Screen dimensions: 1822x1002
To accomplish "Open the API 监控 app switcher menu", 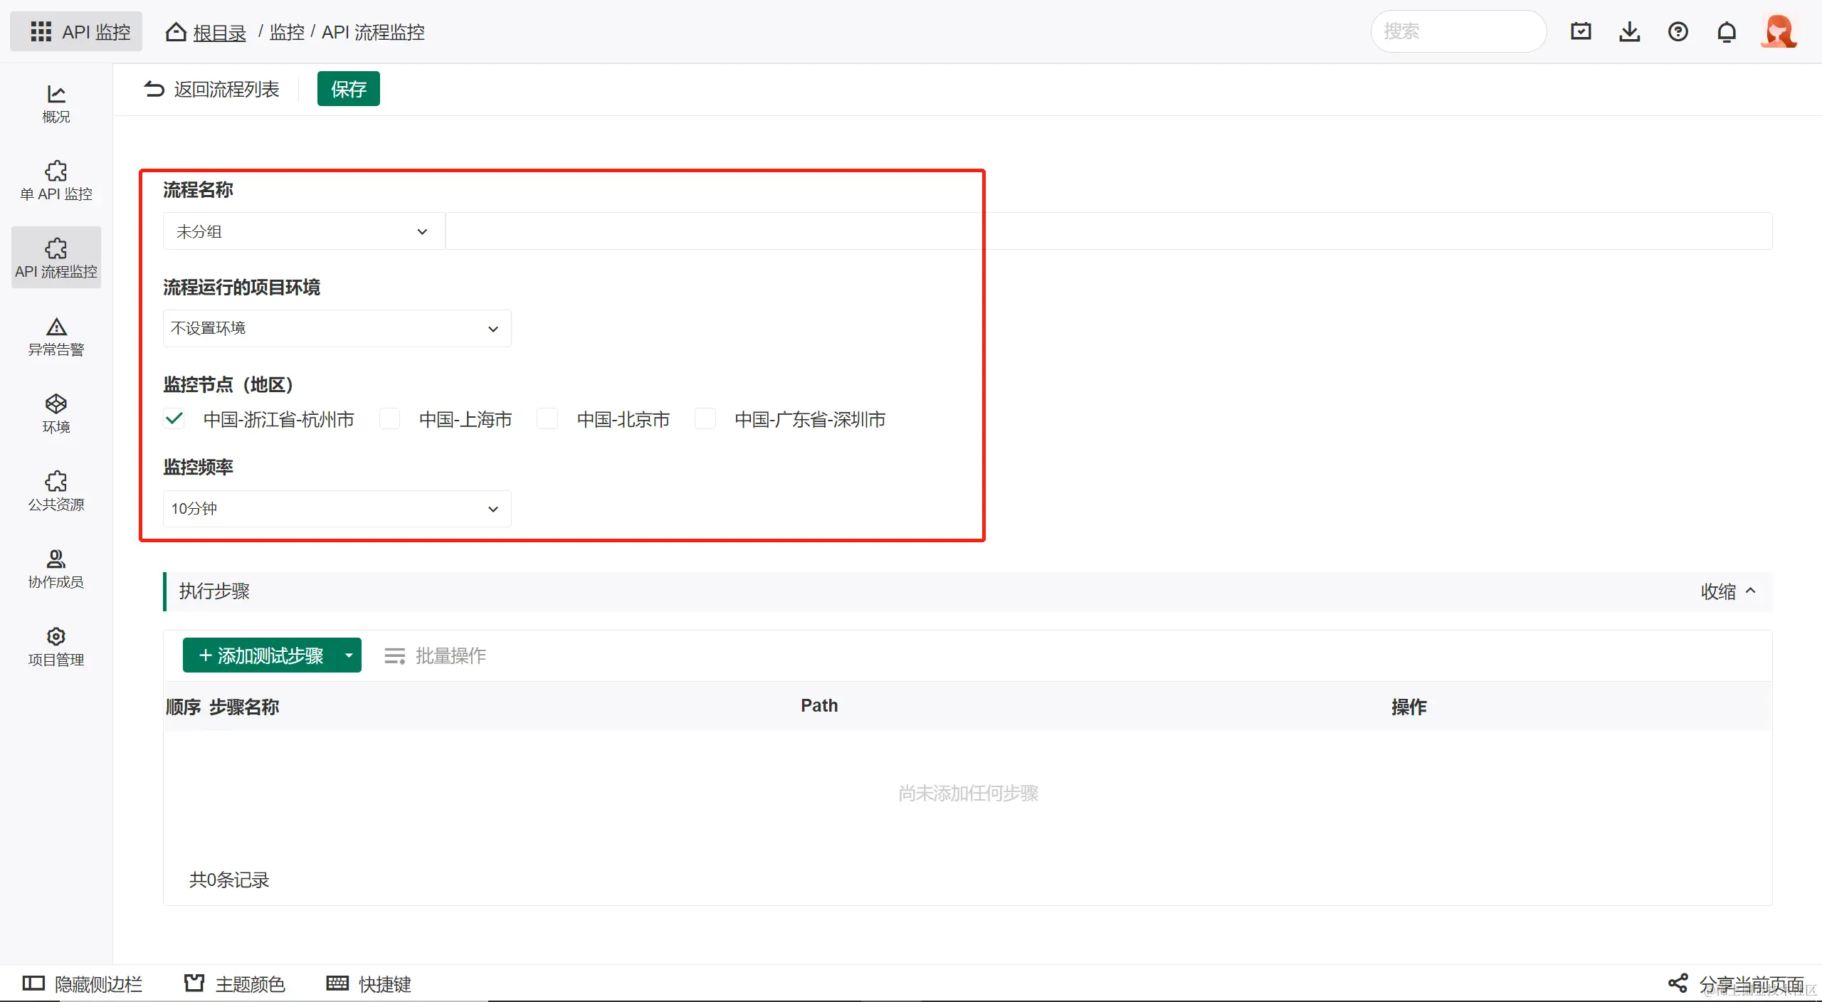I will coord(76,32).
